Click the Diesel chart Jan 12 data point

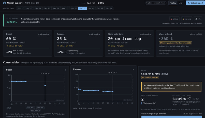pyautogui.click(x=11, y=82)
